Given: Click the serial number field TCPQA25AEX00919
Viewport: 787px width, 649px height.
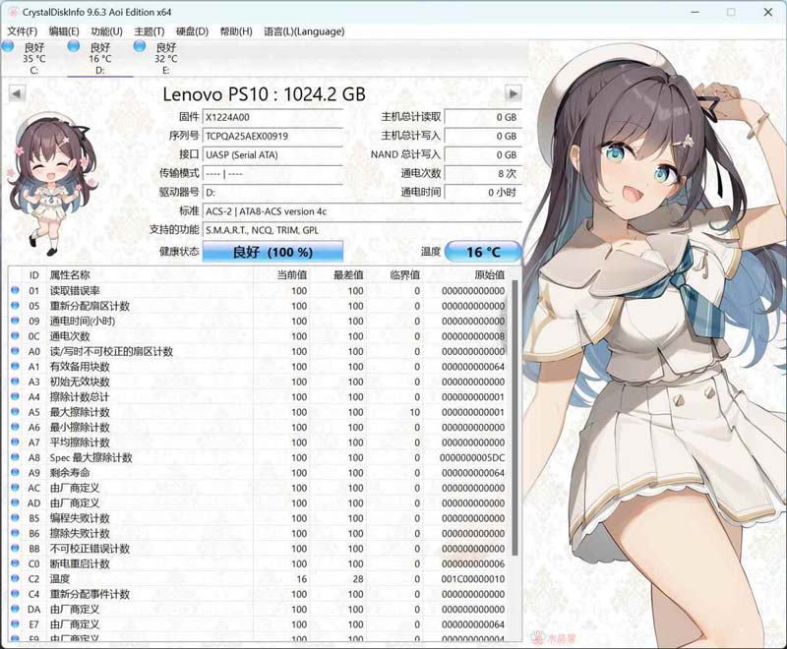Looking at the screenshot, I should pos(272,136).
